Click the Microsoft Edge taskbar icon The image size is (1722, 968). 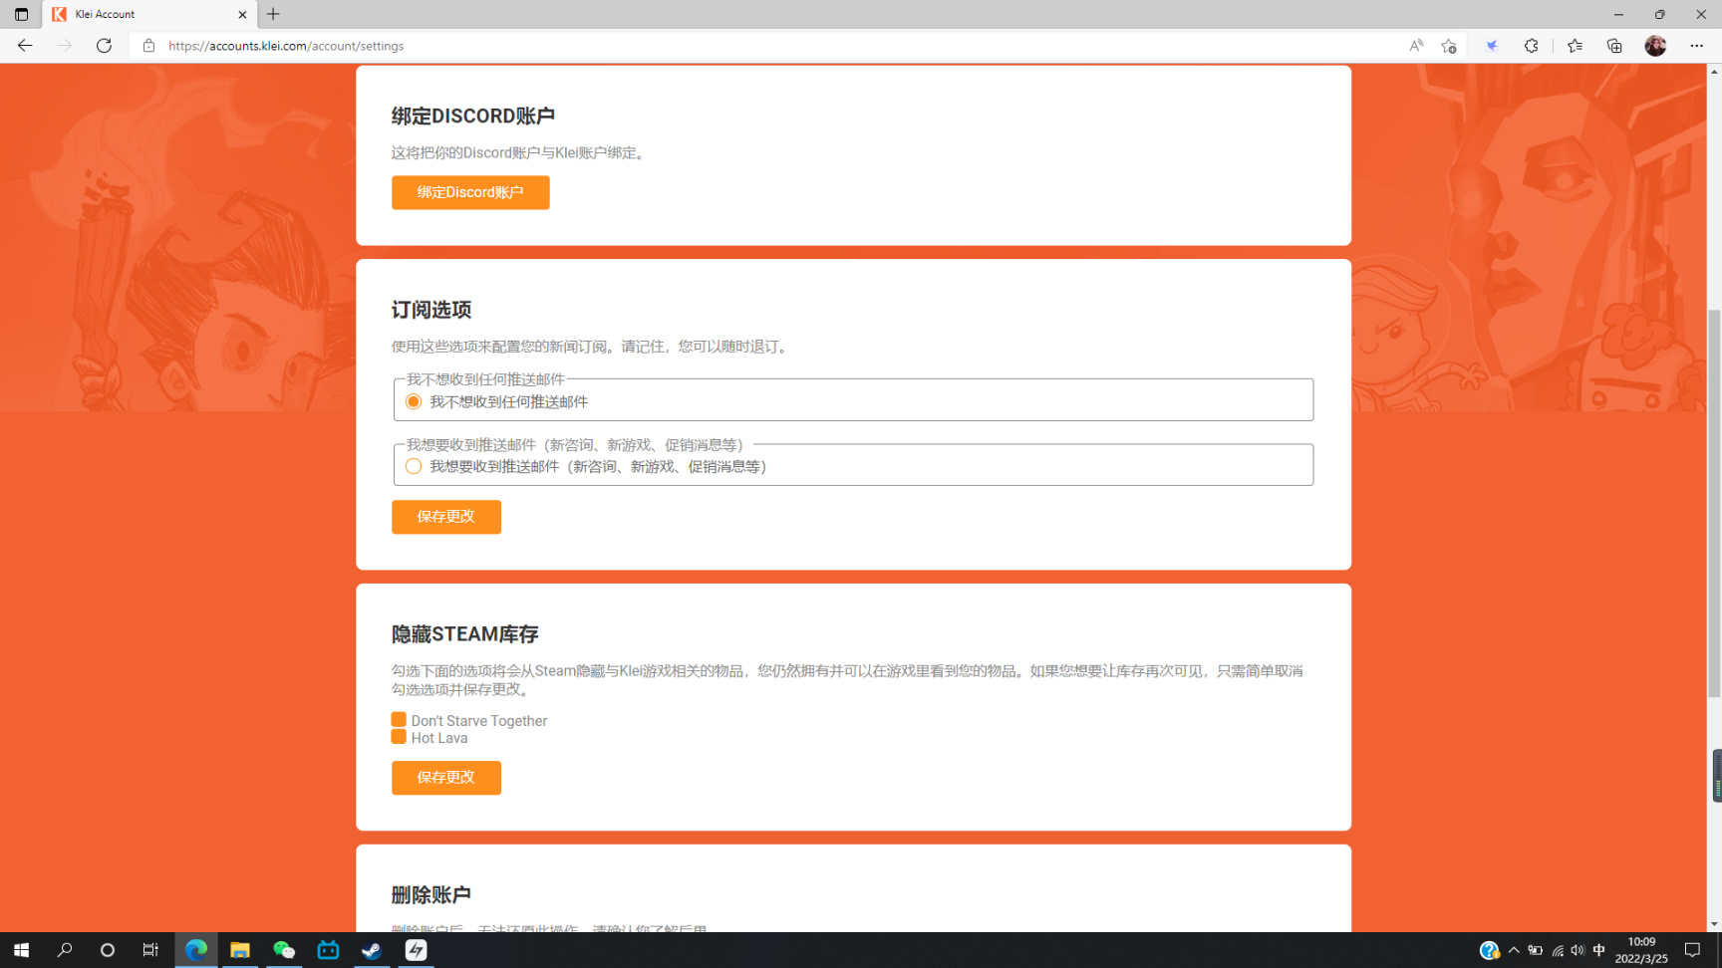pos(196,950)
